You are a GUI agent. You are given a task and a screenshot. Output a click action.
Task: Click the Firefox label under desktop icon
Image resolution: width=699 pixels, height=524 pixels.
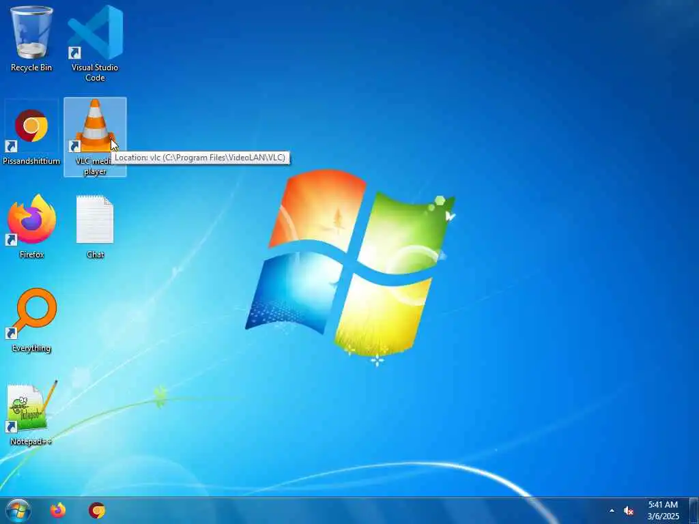click(x=31, y=254)
